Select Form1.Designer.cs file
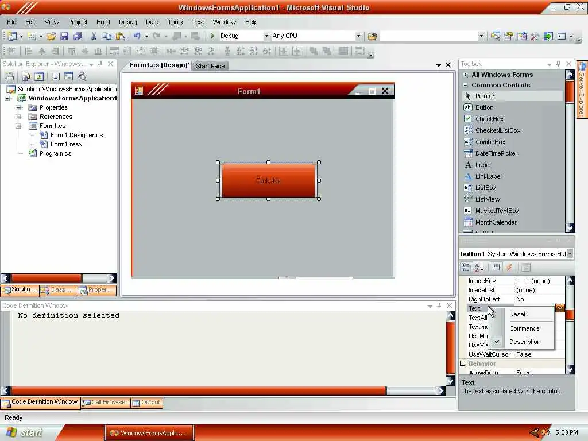588x441 pixels. pos(76,135)
